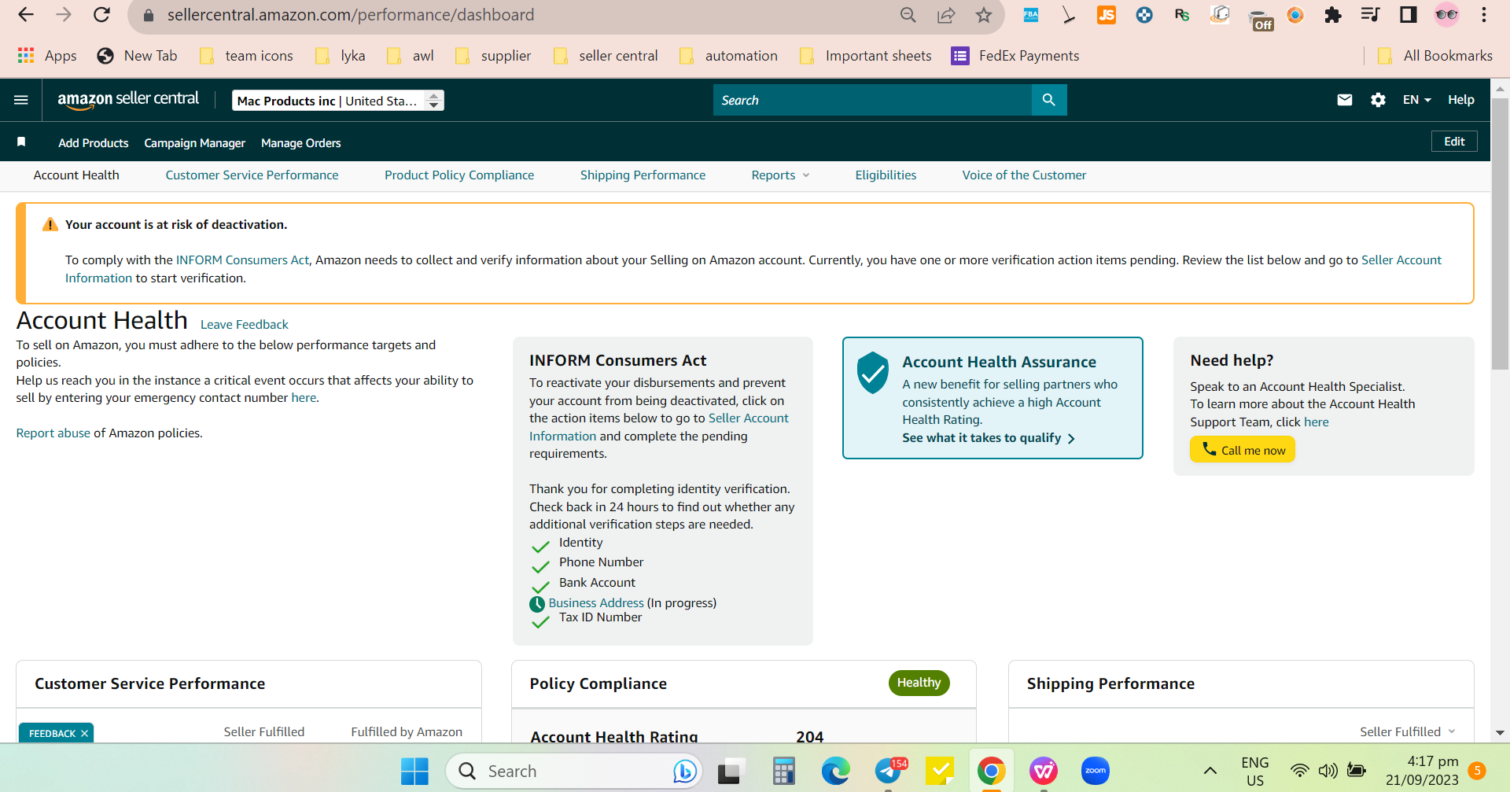Open Telegram from the taskbar
The width and height of the screenshot is (1510, 792).
click(x=889, y=772)
